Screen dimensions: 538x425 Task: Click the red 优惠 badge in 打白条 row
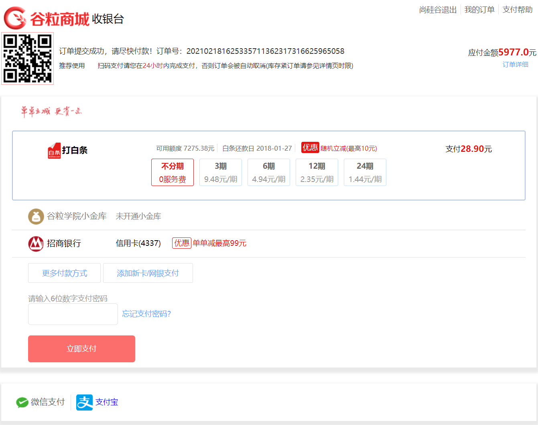(x=310, y=147)
